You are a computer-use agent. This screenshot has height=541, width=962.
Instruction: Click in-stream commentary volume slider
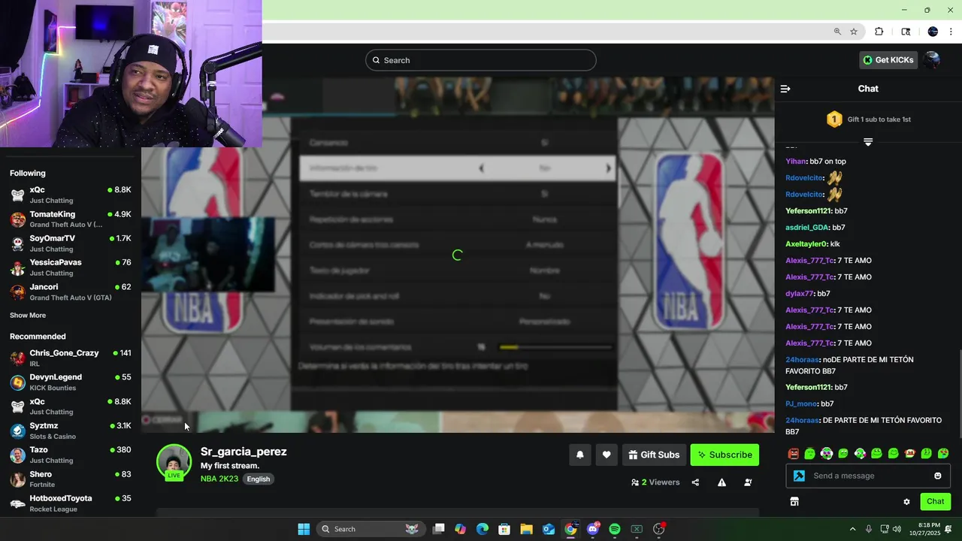(555, 347)
